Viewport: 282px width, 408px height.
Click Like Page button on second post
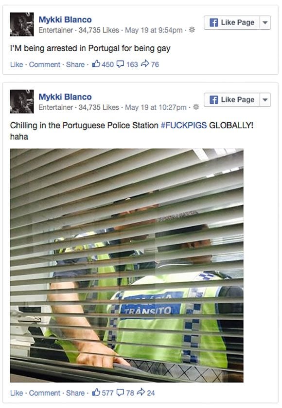pyautogui.click(x=232, y=100)
